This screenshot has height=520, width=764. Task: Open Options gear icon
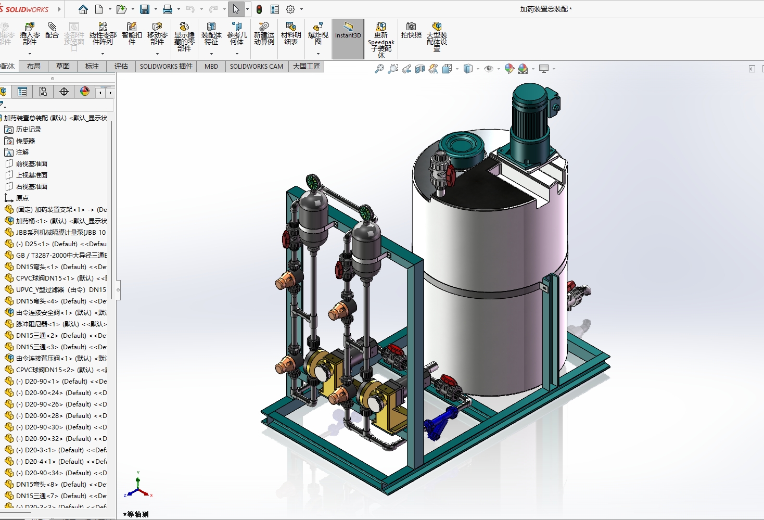click(x=290, y=9)
